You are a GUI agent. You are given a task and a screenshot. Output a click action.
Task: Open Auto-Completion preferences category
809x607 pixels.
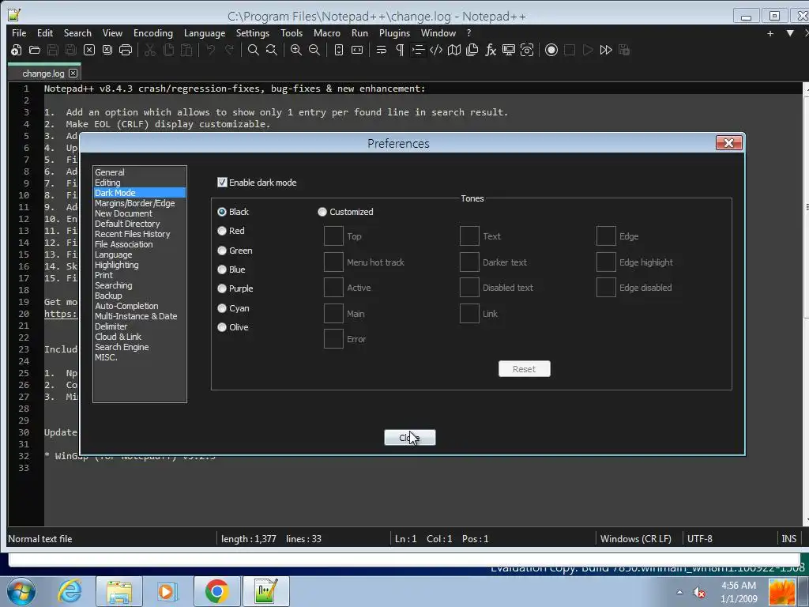[126, 306]
